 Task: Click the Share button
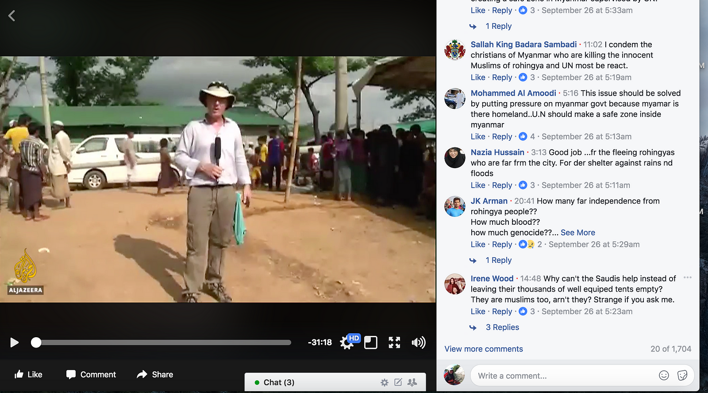155,374
